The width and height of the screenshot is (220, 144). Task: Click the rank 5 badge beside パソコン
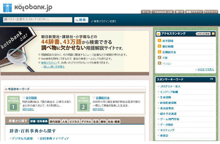pos(159,63)
